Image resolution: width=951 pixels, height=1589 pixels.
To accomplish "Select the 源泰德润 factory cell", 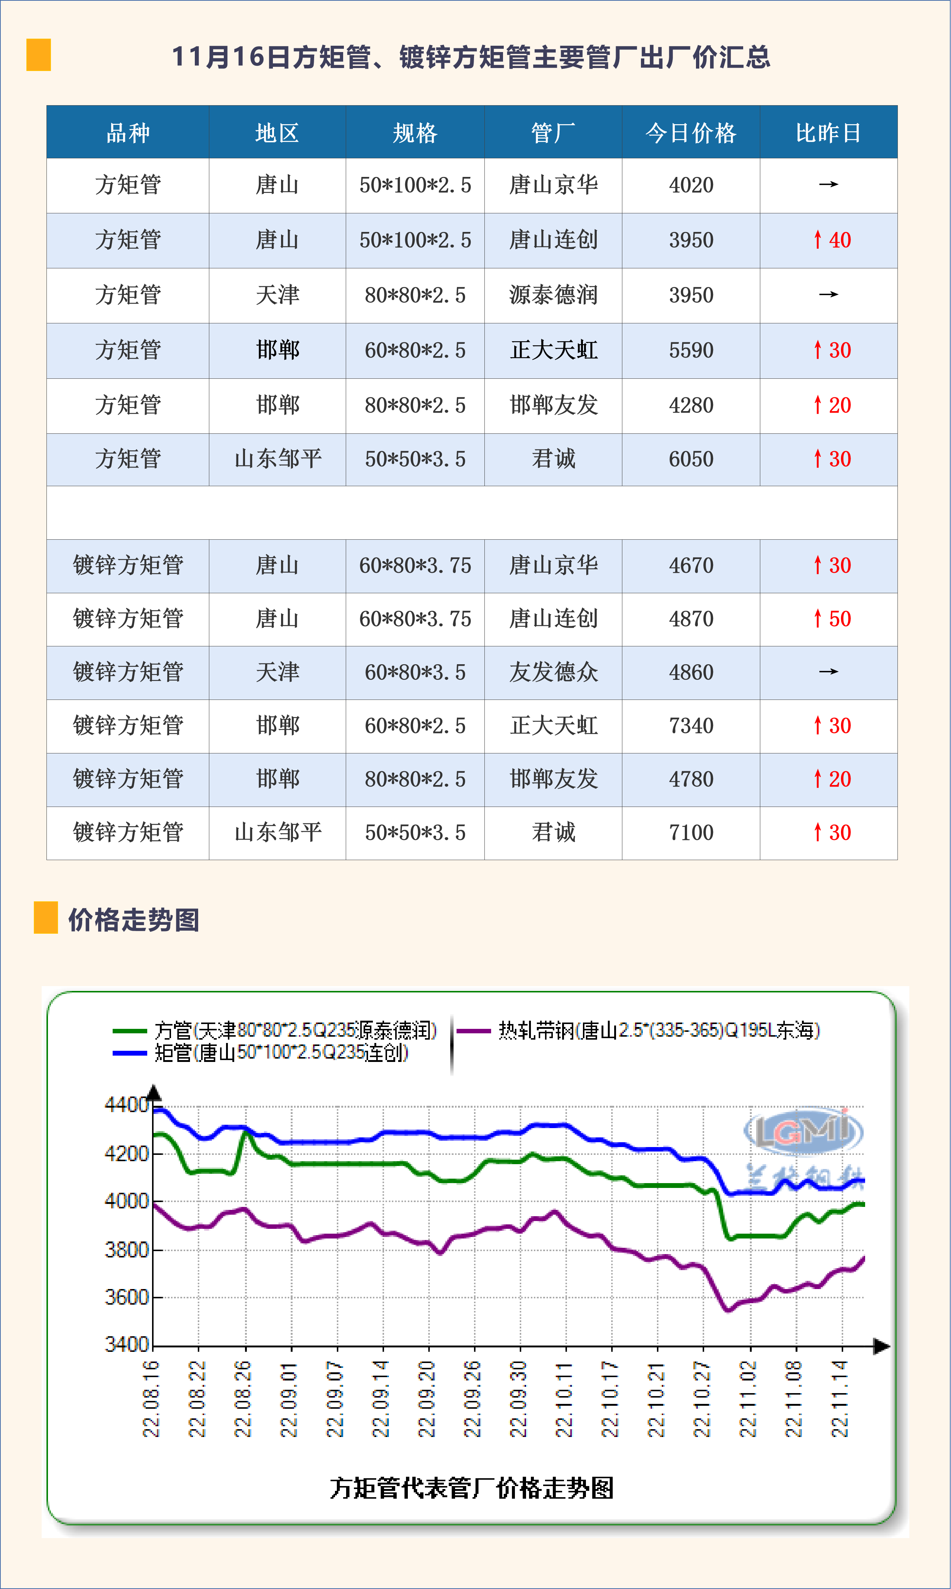I will [x=553, y=295].
